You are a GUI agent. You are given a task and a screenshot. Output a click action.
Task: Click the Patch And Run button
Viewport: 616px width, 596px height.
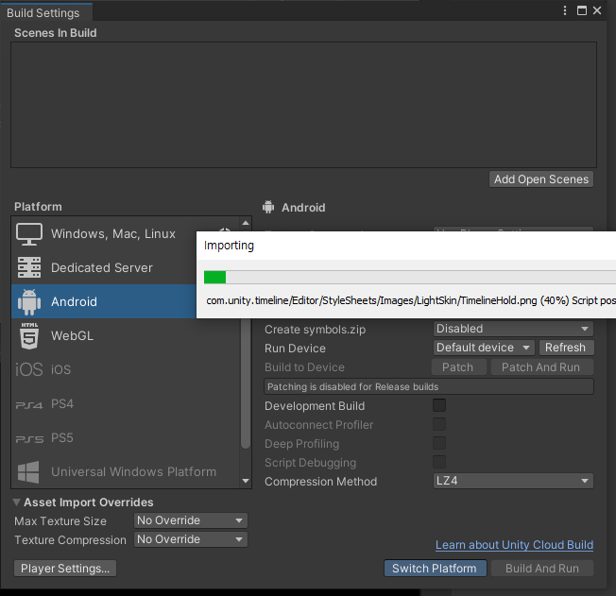541,366
